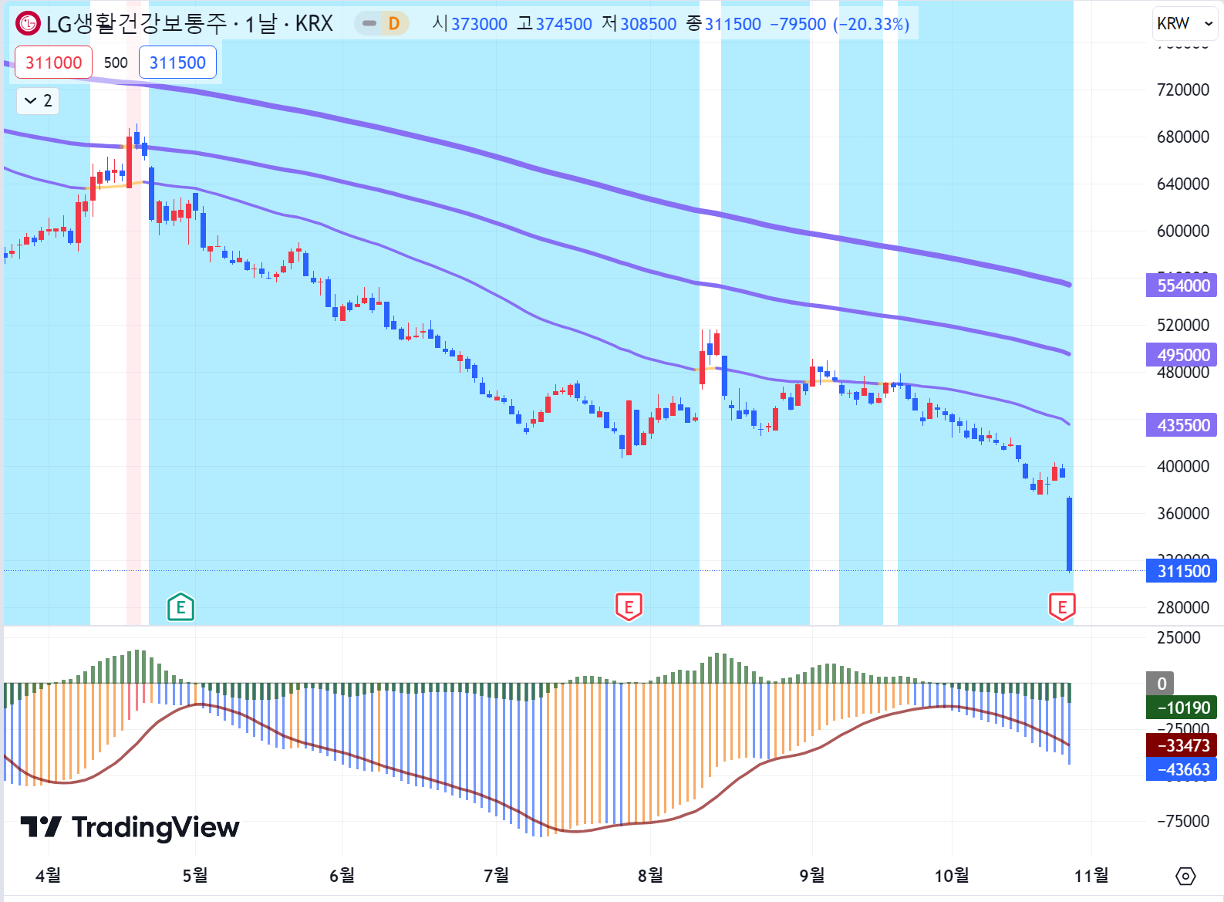Click the MACD histogram value label -10190
Image resolution: width=1224 pixels, height=902 pixels.
(x=1182, y=708)
